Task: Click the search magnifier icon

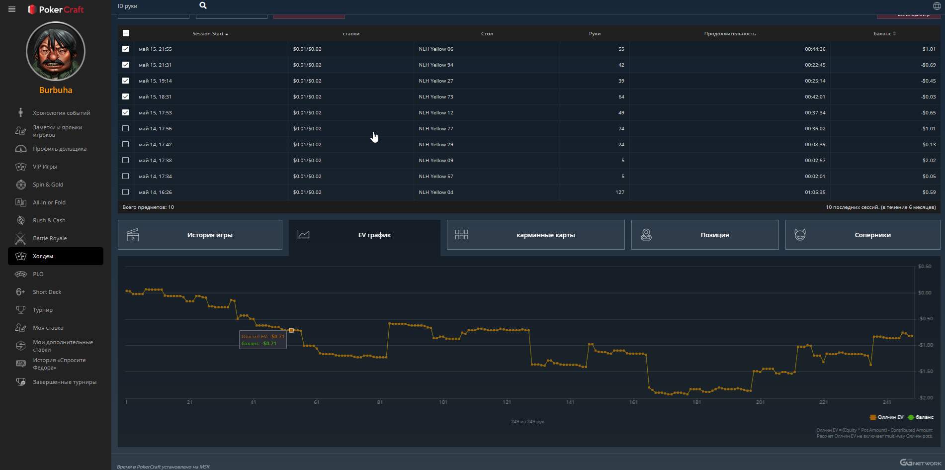Action: [x=203, y=5]
